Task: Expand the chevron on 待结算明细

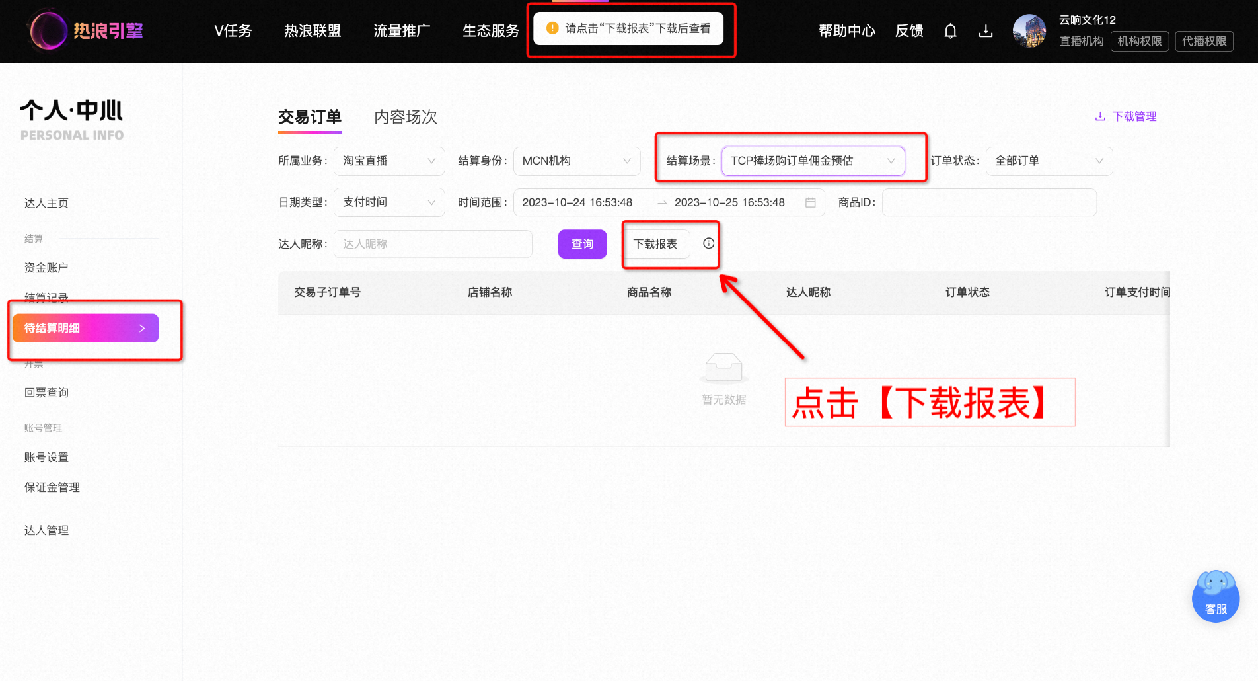Action: point(141,328)
